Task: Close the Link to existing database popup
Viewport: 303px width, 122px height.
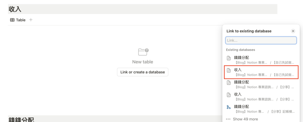Action: coord(293,31)
